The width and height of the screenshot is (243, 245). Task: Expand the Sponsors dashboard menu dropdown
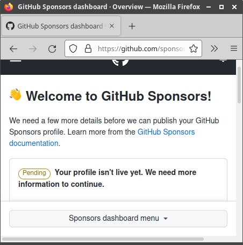pyautogui.click(x=118, y=219)
